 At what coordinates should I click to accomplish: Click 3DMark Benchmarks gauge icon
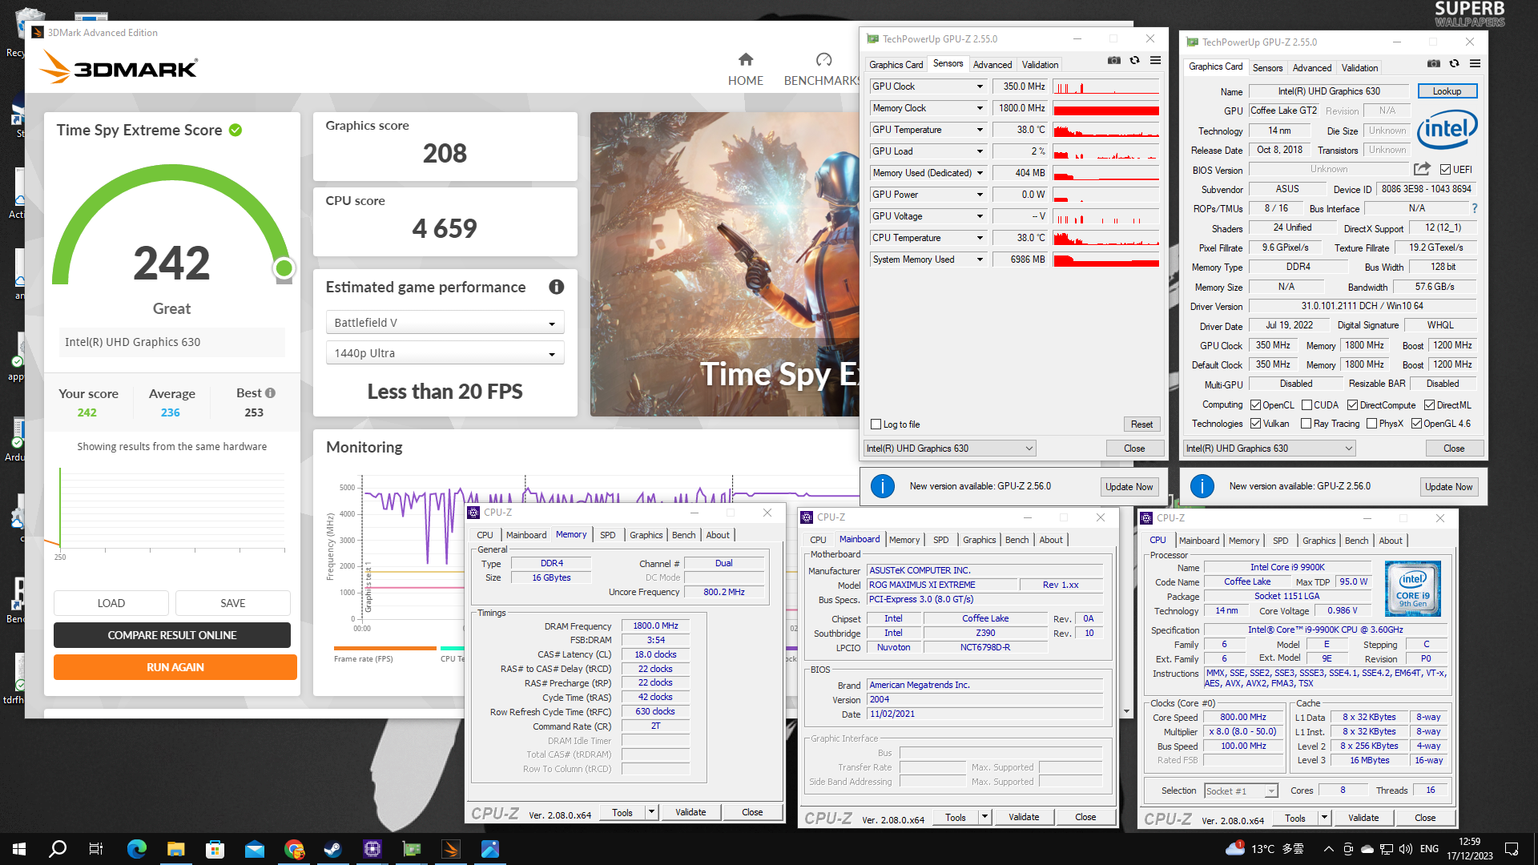pyautogui.click(x=823, y=59)
